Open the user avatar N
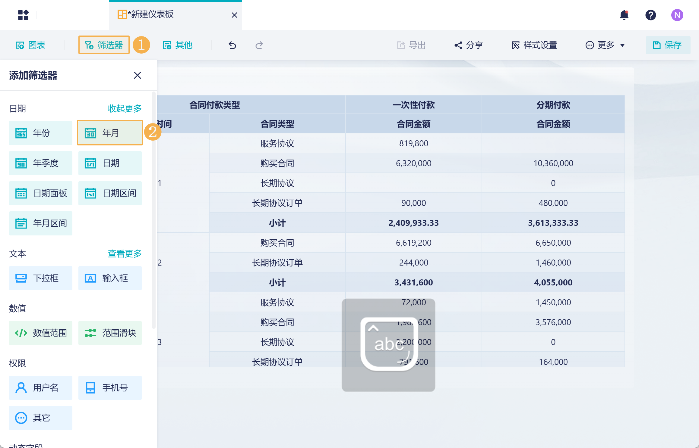Screen dimensions: 699x448 pos(677,15)
